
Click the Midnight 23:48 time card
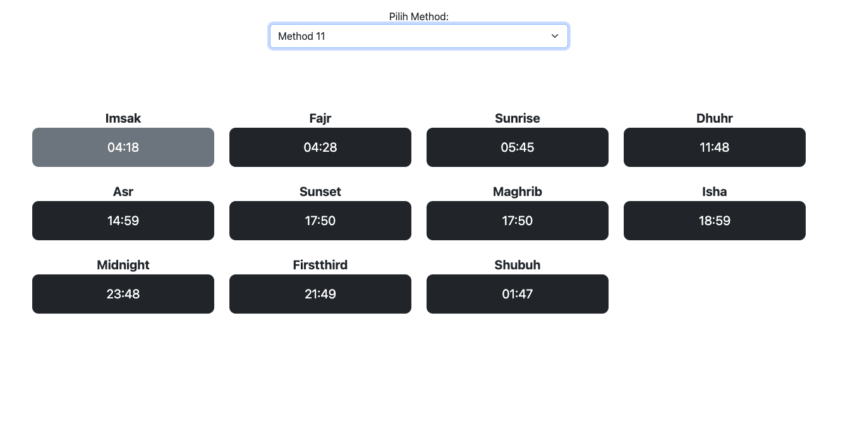tap(123, 294)
